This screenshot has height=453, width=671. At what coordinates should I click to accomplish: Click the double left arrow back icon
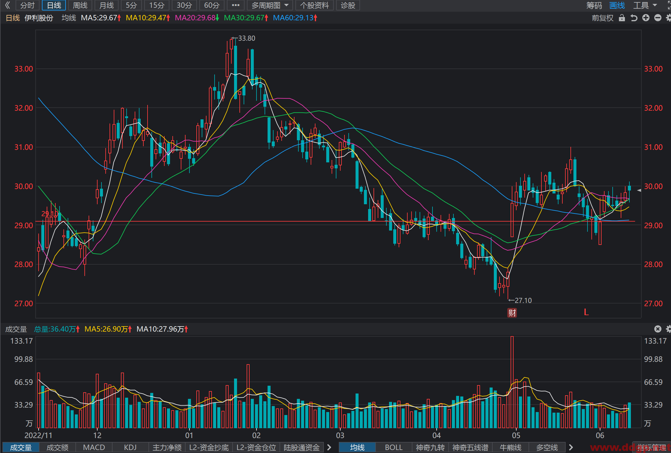(8, 5)
